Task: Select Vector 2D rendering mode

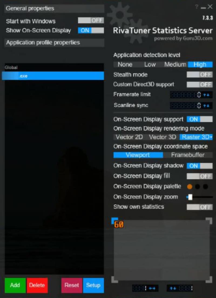Action: coord(129,137)
